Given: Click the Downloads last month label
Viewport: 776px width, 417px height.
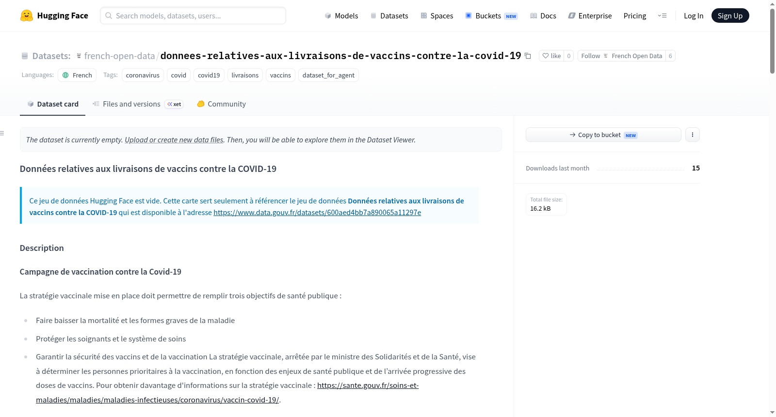Looking at the screenshot, I should click(x=558, y=168).
